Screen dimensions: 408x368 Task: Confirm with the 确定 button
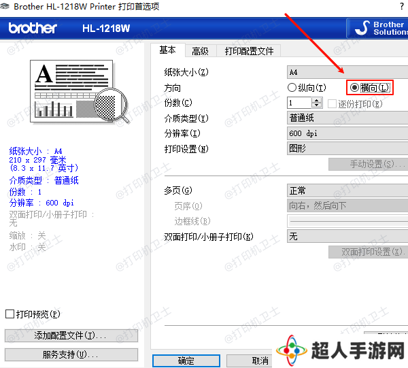click(186, 361)
